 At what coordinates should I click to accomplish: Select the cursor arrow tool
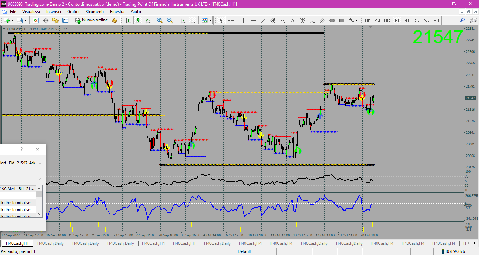221,20
